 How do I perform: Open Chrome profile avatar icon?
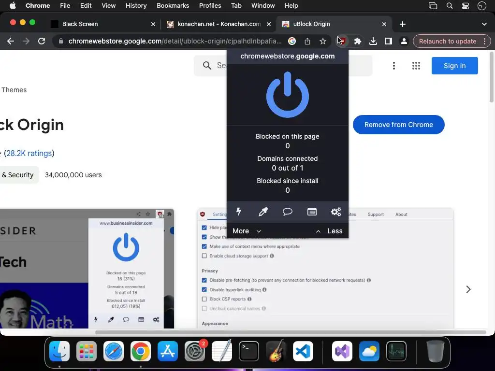(x=404, y=41)
